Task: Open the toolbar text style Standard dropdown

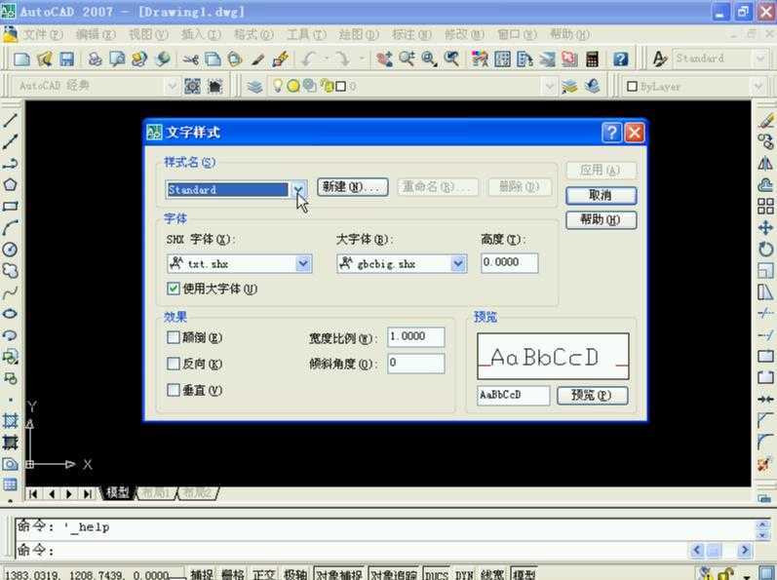Action: (x=760, y=58)
